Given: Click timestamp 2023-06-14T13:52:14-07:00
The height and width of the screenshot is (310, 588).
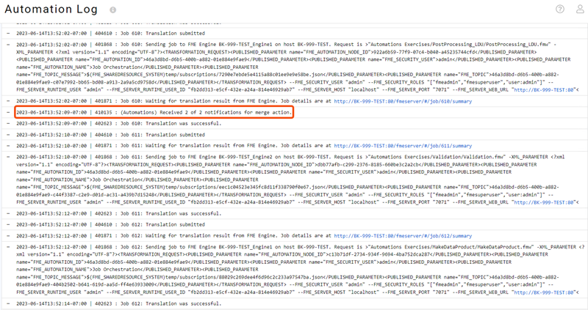Looking at the screenshot, I should click(51, 303).
